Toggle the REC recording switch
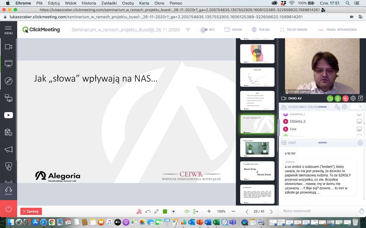The width and height of the screenshot is (366, 228). (x=204, y=30)
